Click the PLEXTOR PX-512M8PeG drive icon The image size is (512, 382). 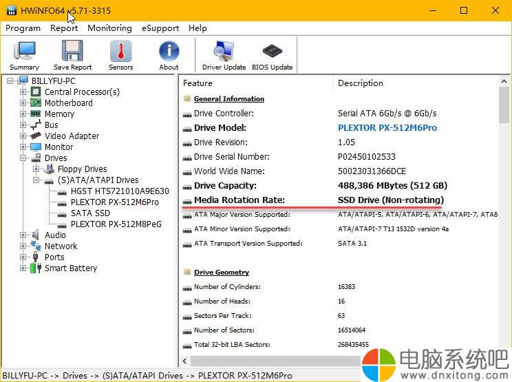(x=62, y=226)
